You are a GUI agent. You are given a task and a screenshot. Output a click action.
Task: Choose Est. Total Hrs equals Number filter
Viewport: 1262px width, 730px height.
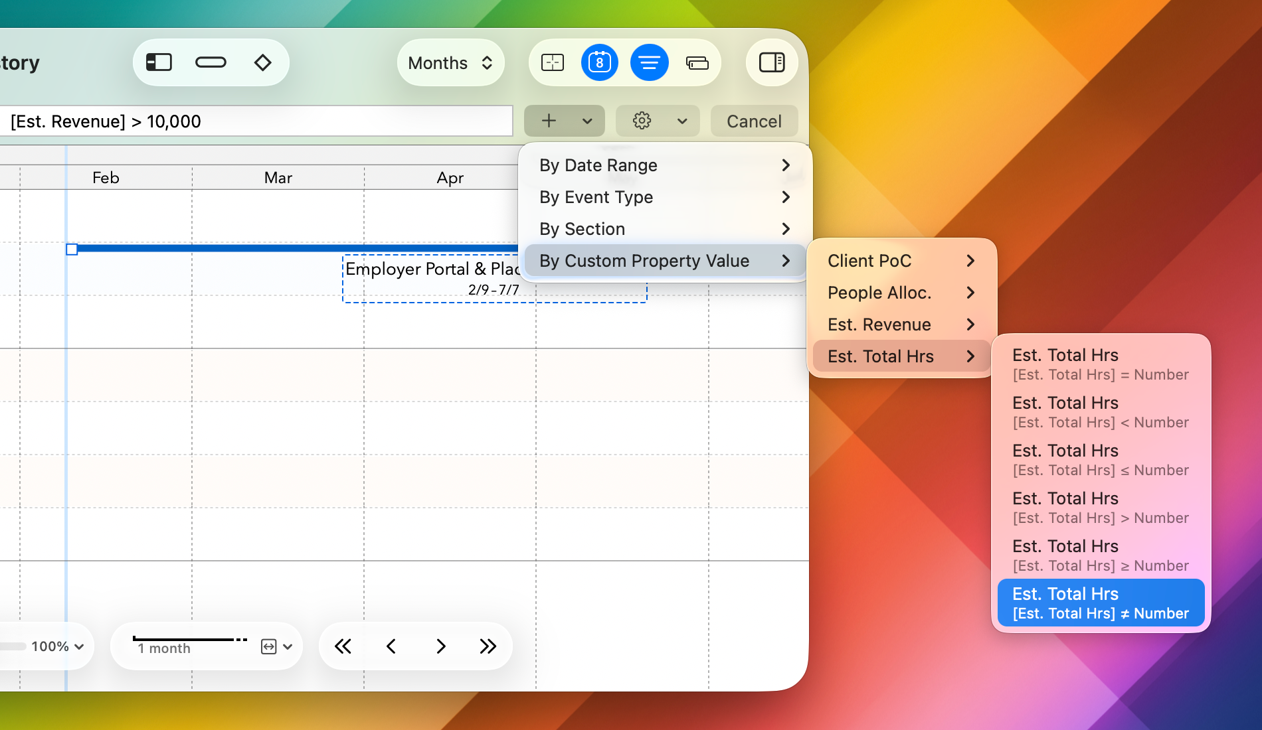1101,364
